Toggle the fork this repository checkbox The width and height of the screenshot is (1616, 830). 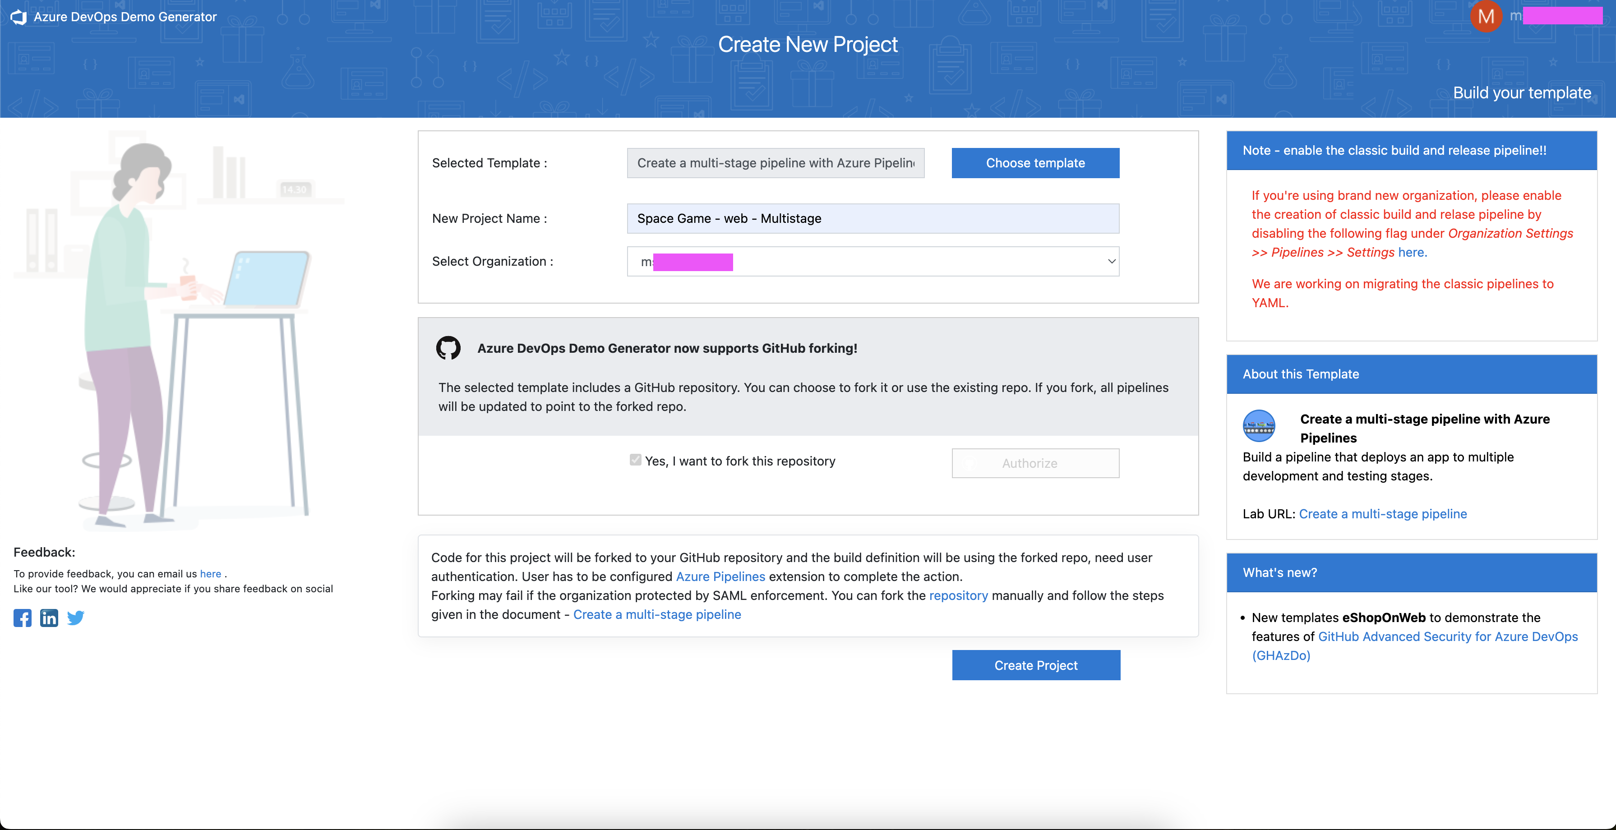click(x=636, y=460)
